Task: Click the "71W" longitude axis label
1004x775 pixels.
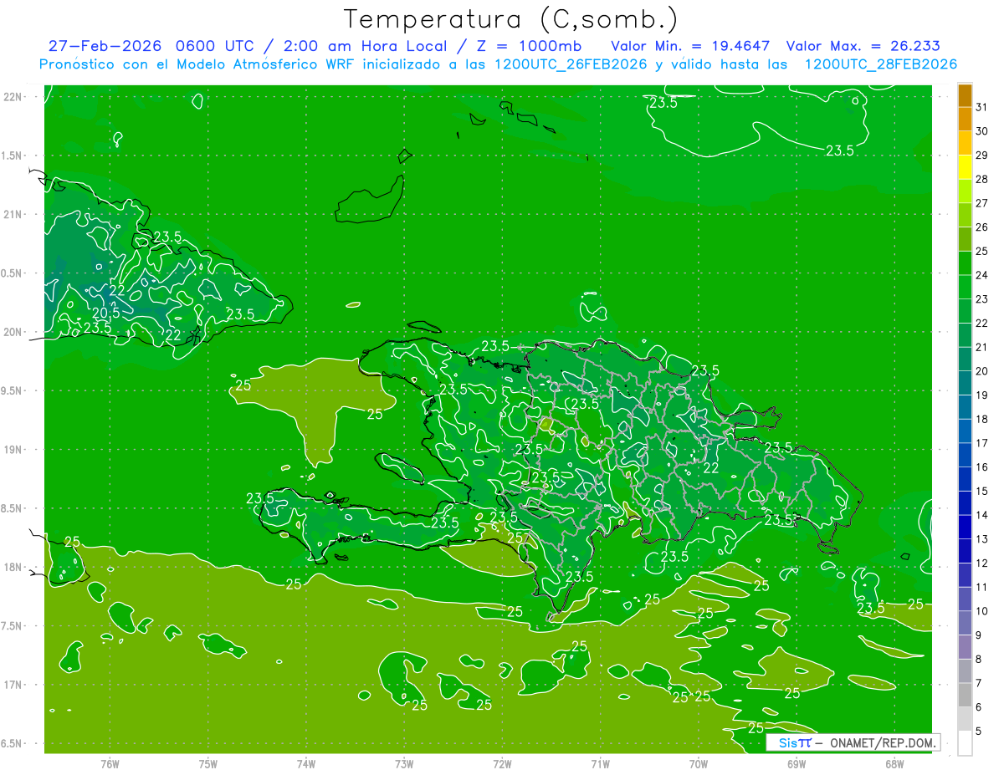Action: [x=600, y=764]
